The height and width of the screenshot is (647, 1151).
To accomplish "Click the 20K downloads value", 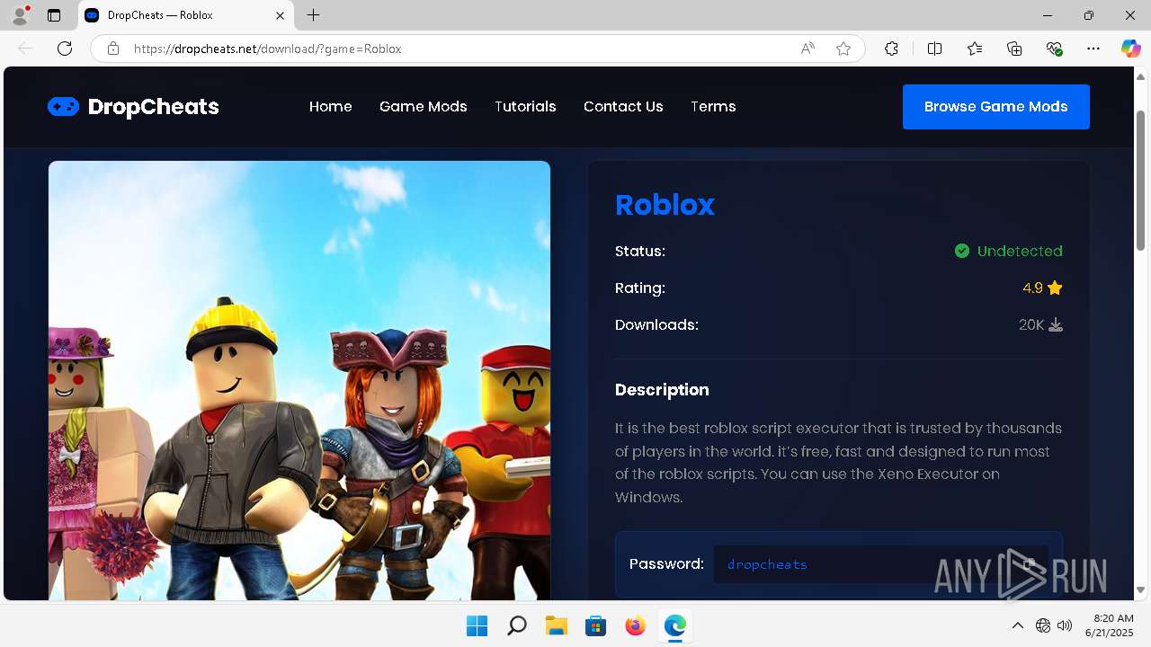I will [x=1031, y=324].
